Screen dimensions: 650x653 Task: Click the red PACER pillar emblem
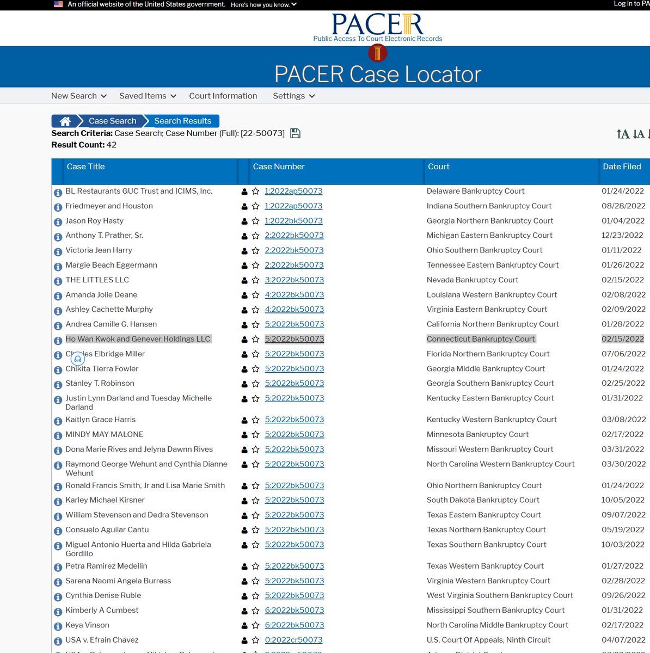[378, 53]
